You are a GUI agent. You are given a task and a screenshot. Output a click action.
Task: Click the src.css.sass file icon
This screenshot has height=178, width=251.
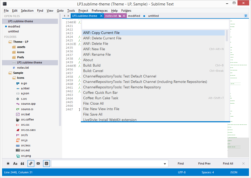click(x=18, y=130)
